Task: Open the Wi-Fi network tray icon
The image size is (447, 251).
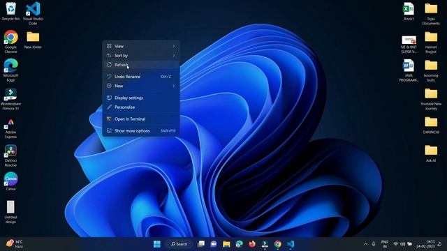Action: [x=396, y=244]
